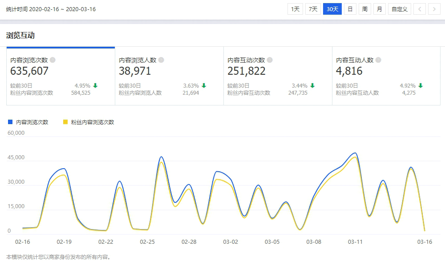Screen dimensions: 445x266
Task: Toggle blue 内容浏览次数 legend series
Action: coord(32,122)
